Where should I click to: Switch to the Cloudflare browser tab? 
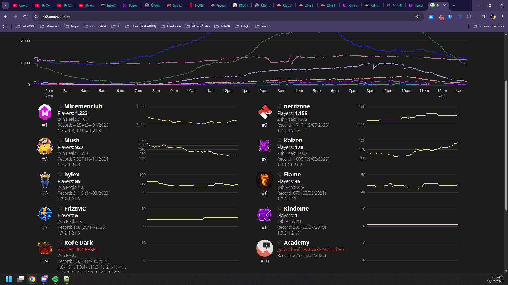click(x=285, y=5)
